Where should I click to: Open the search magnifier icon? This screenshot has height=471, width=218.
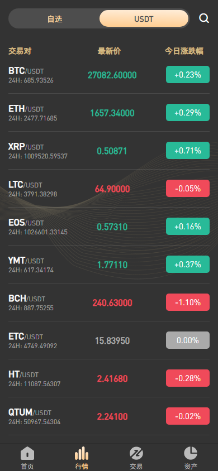(204, 18)
